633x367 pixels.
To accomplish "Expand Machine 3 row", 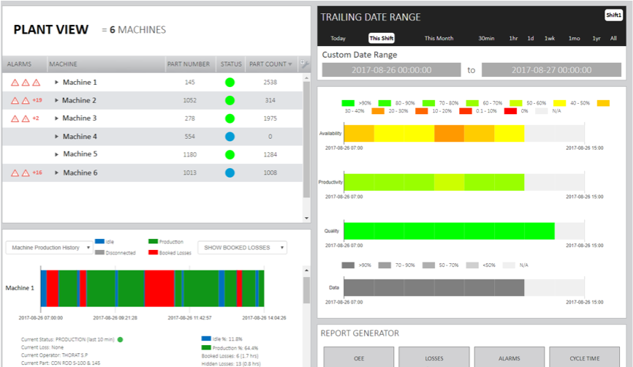I will (56, 118).
